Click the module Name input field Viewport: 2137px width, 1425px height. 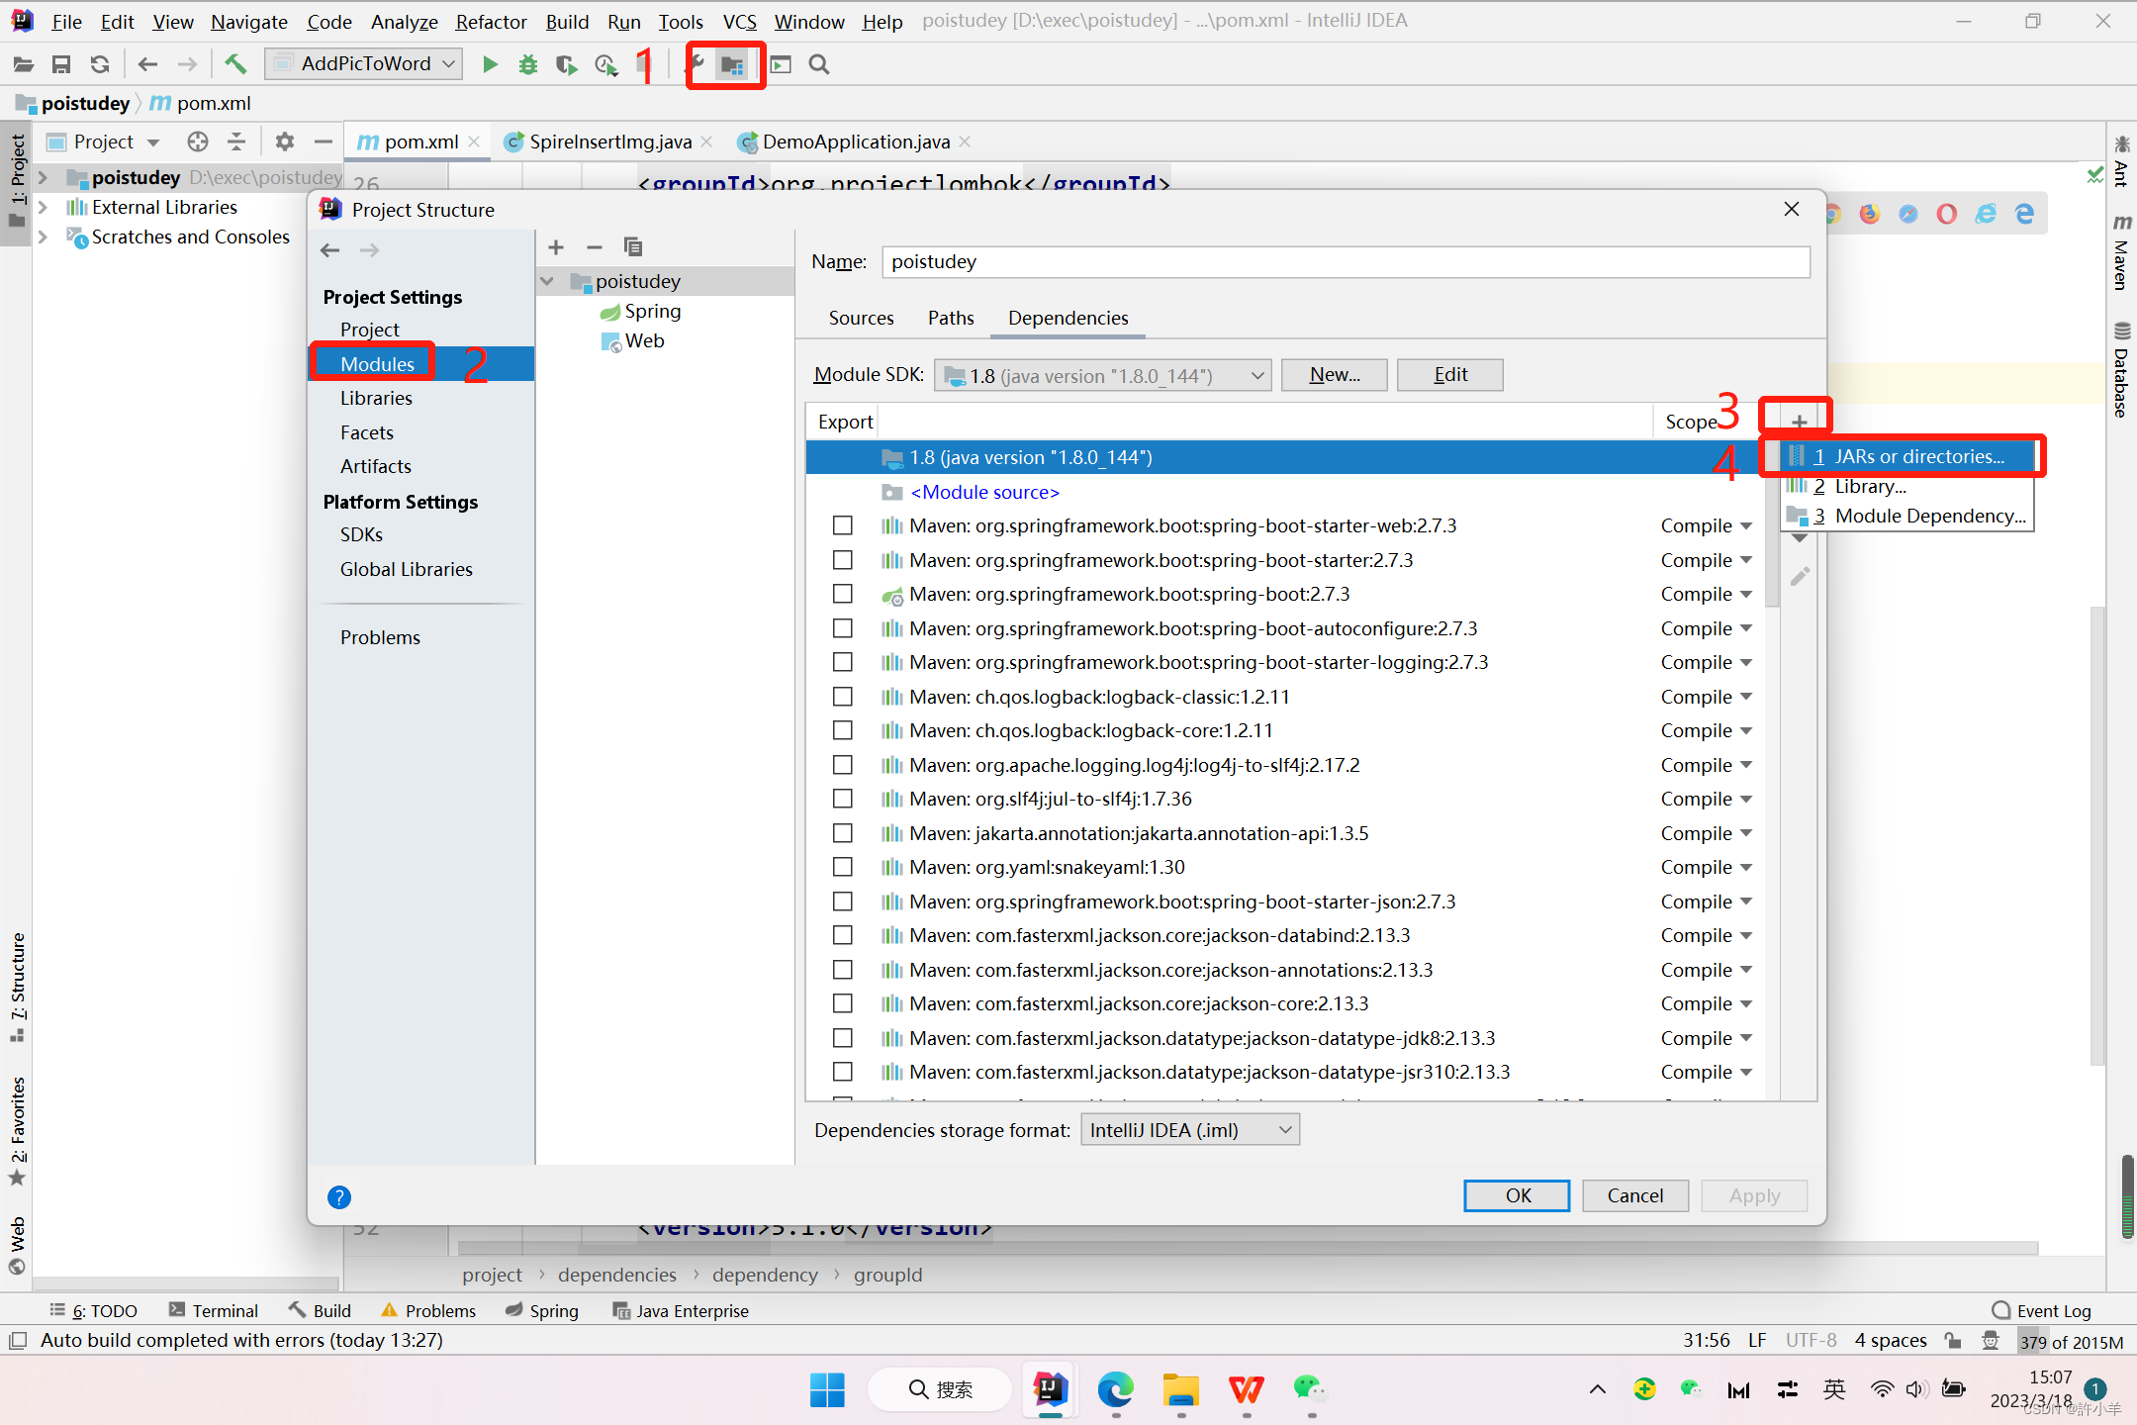click(1346, 262)
